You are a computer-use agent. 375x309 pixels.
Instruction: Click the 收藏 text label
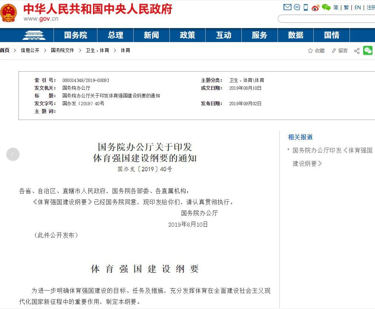320,51
